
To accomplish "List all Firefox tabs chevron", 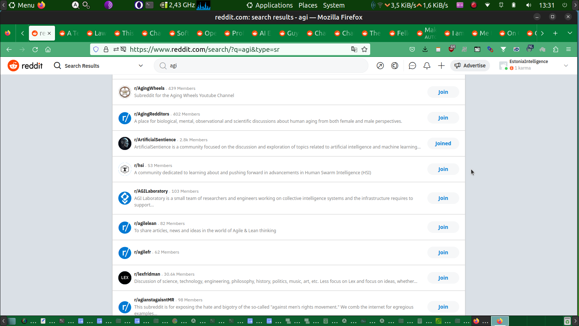I will click(570, 33).
